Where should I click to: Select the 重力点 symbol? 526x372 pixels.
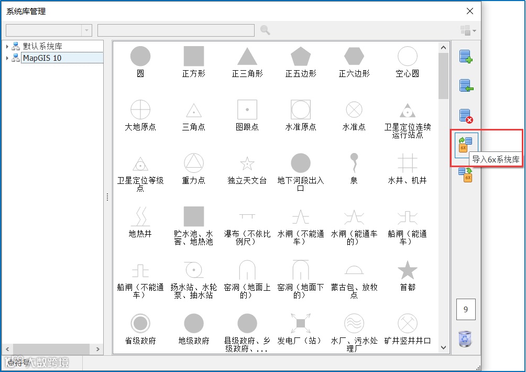point(193,169)
